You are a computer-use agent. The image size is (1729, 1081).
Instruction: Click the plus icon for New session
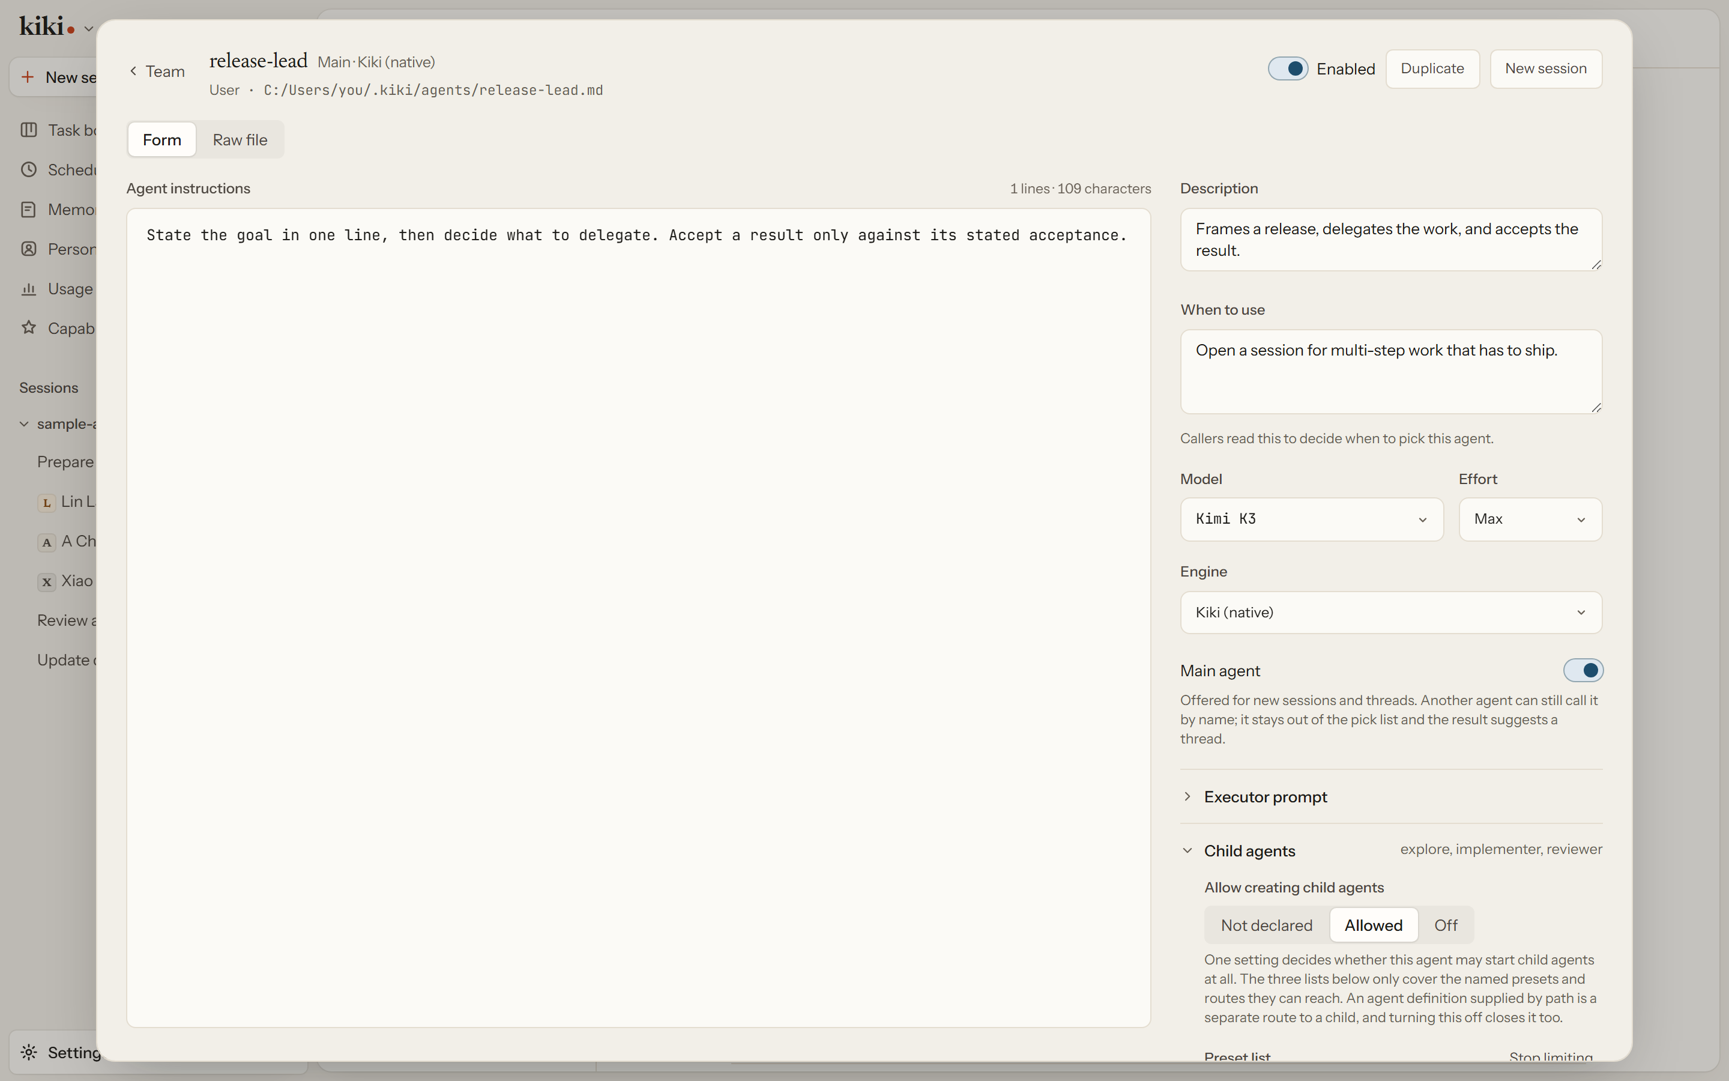click(x=27, y=76)
